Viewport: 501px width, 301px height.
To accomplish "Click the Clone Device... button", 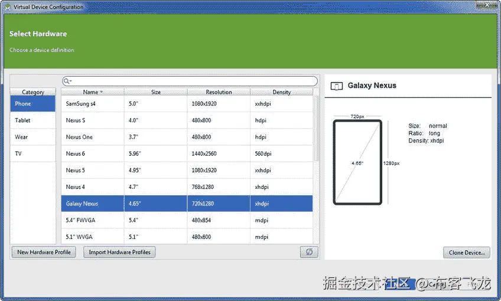I will 467,253.
